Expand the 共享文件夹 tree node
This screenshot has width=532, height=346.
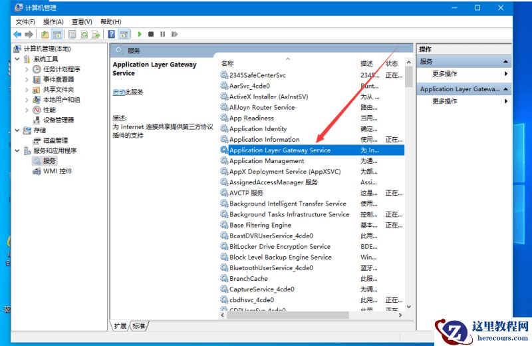[27, 90]
